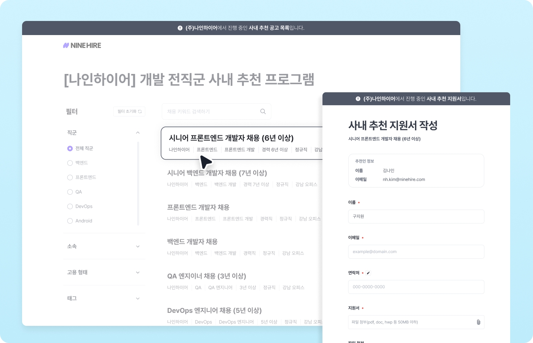Click the paperclip attach icon in 지원서 field
This screenshot has height=343, width=533.
(x=478, y=322)
